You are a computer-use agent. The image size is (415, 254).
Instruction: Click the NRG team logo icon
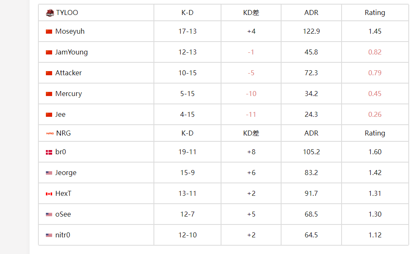coord(50,133)
